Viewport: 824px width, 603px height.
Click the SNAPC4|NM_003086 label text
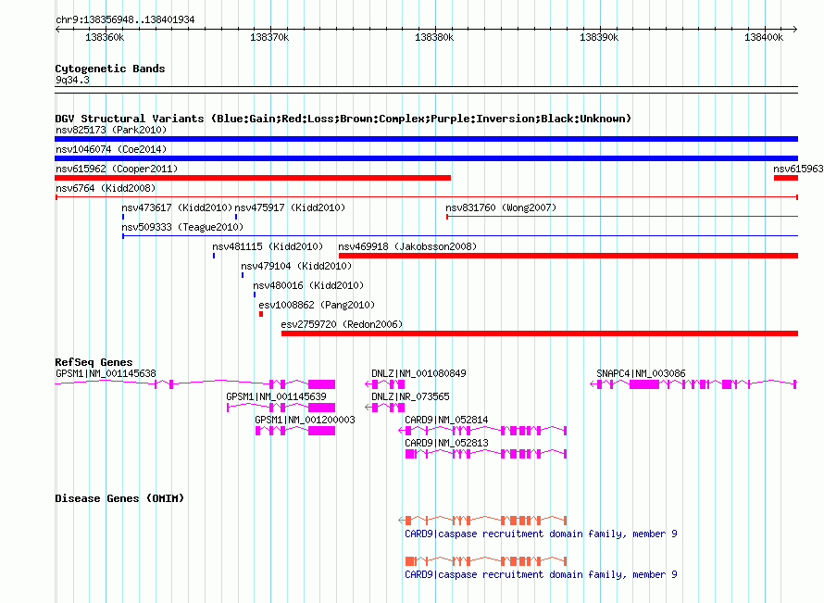[x=641, y=373]
